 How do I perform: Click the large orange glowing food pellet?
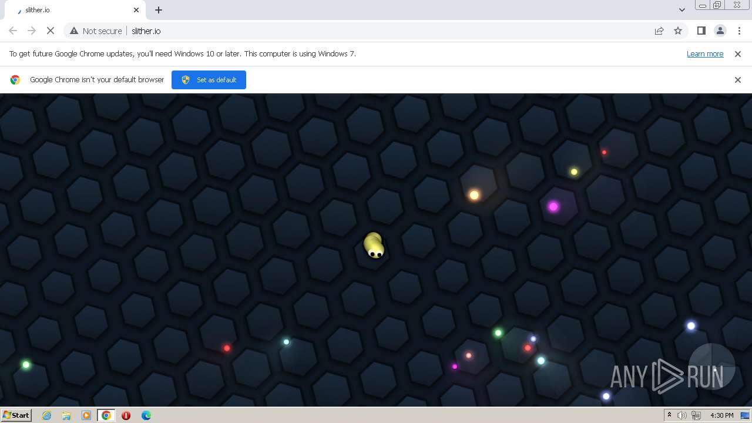tap(474, 195)
